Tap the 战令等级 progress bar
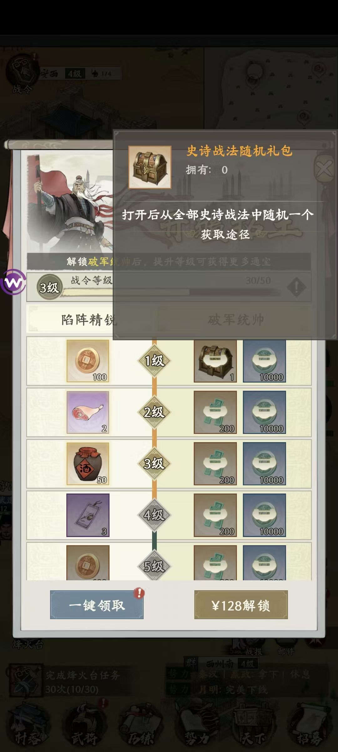 tap(169, 287)
